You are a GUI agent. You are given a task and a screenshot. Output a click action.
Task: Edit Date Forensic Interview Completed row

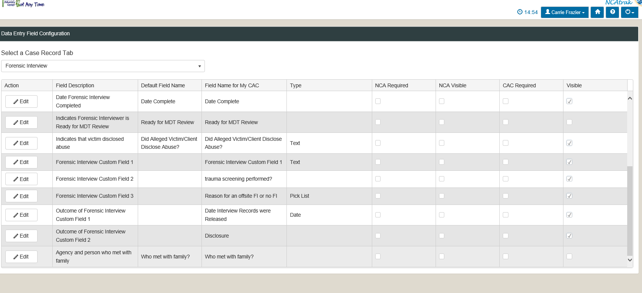[21, 101]
